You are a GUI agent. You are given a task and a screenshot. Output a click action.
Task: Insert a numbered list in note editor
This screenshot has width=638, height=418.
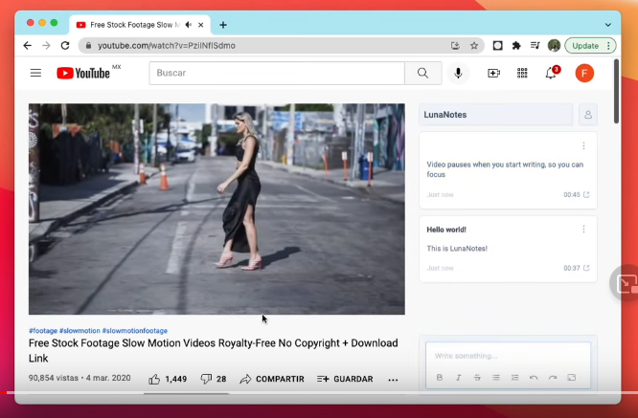514,378
